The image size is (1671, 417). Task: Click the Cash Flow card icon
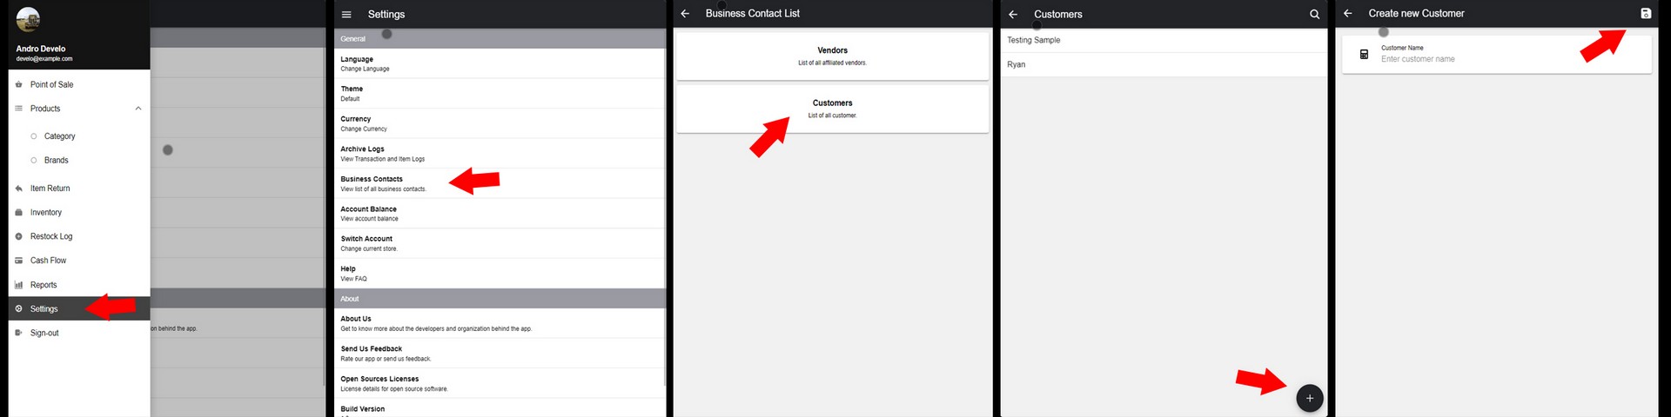point(19,261)
